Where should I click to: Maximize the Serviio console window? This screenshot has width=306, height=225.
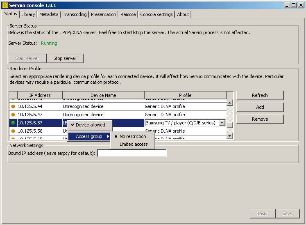click(x=293, y=5)
